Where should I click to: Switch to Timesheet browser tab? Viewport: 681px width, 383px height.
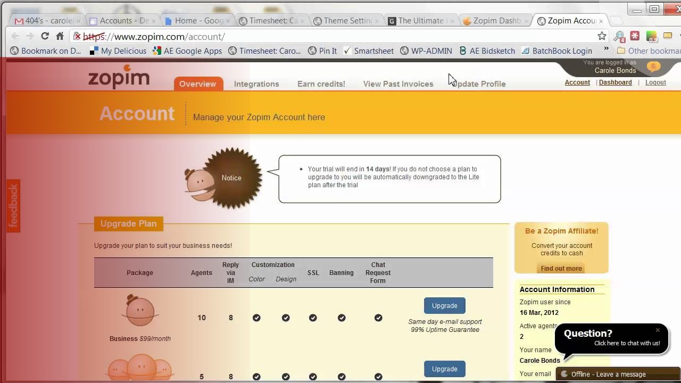[272, 20]
